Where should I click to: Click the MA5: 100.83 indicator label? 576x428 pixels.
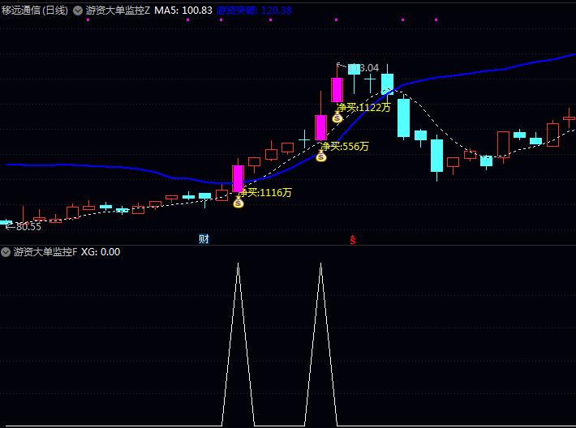coord(183,11)
